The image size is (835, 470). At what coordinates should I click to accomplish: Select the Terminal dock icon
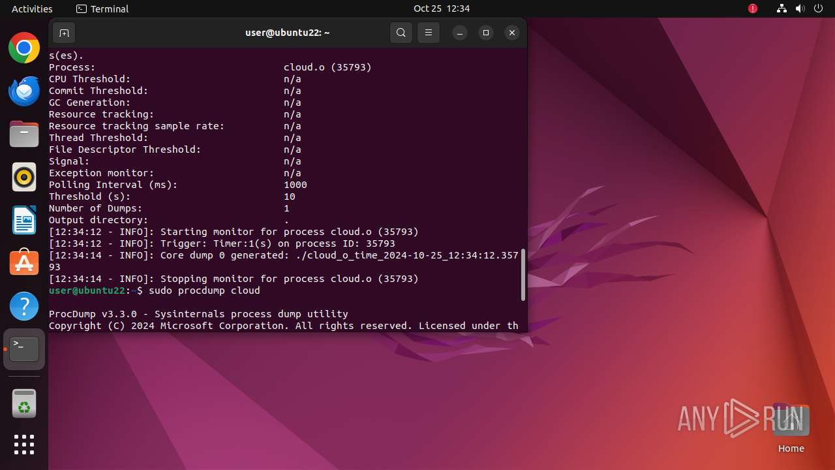tap(24, 349)
